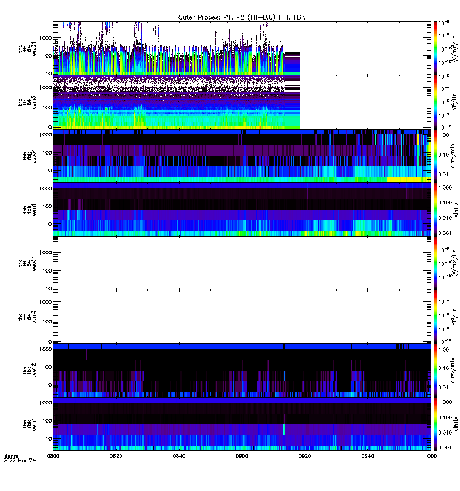The width and height of the screenshot is (460, 491).
Task: Click the color bar of the thc edc12 panel
Action: pos(435,371)
